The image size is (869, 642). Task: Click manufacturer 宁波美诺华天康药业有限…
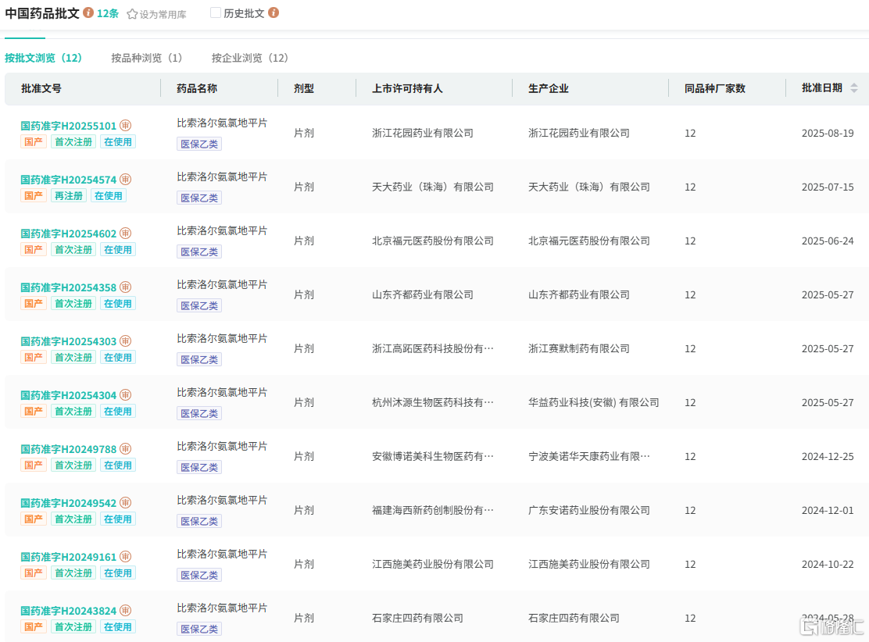coord(589,456)
